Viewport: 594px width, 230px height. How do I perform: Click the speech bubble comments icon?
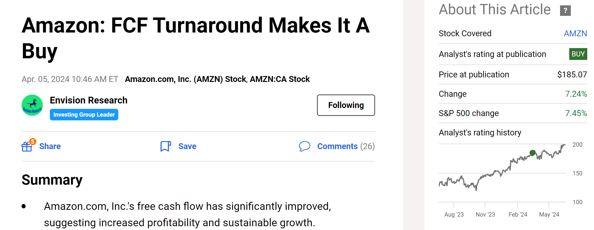click(x=305, y=146)
